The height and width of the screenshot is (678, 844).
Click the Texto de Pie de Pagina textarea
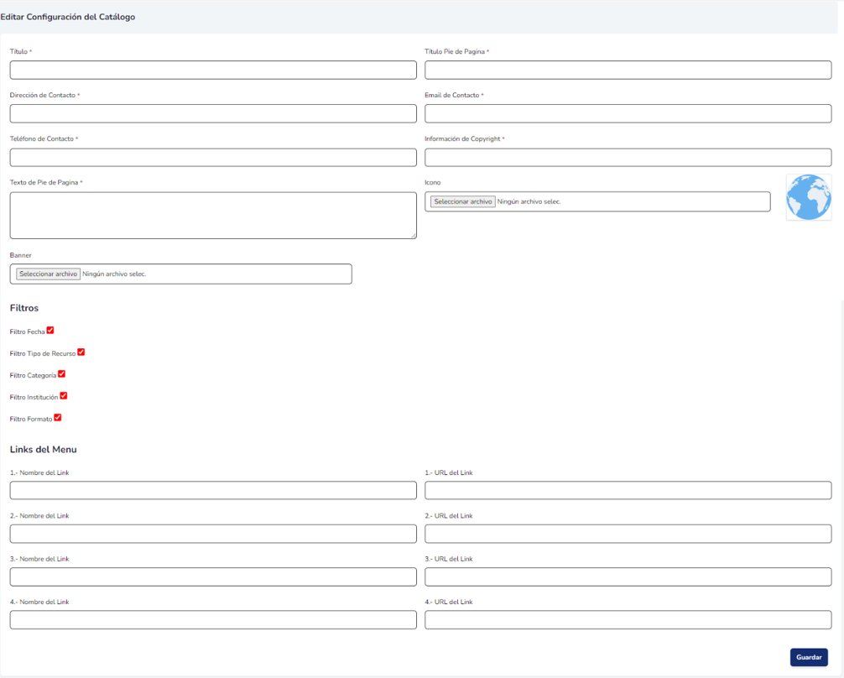[213, 215]
